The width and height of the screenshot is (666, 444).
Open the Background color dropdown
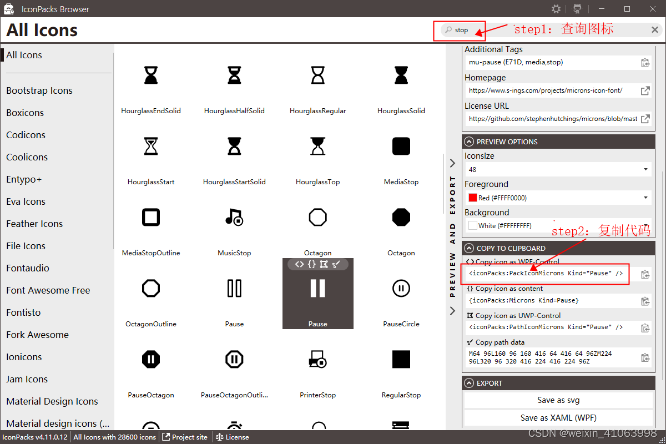647,225
